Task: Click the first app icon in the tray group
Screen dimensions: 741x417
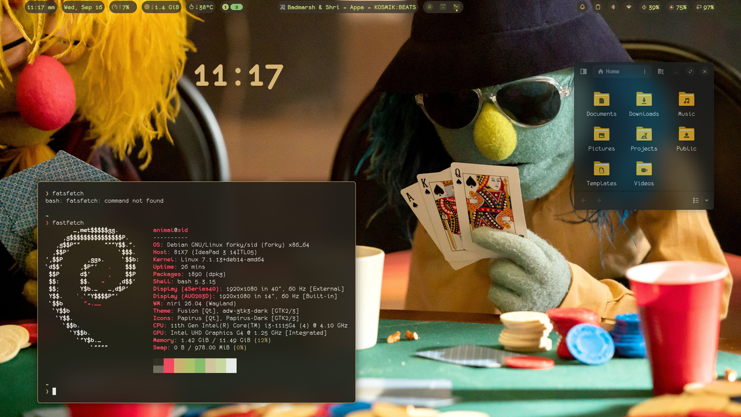Action: point(430,7)
